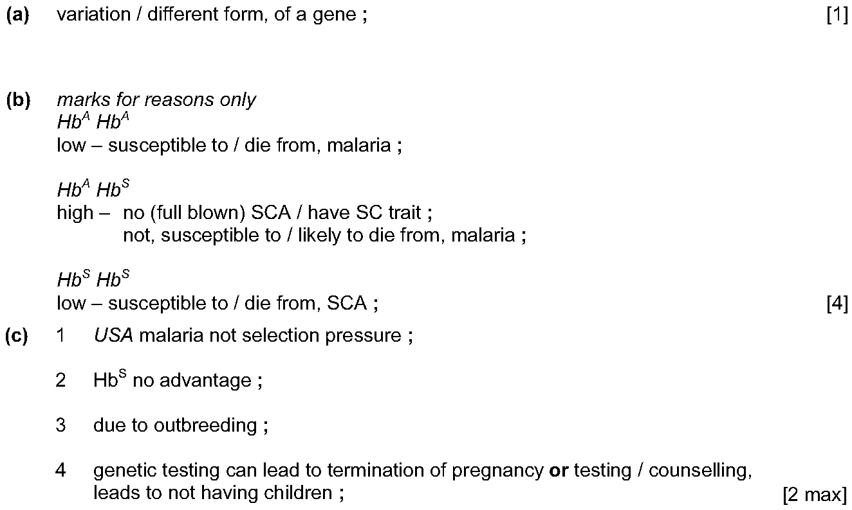Click the [2 max] mark indicator
Viewport: 852px width, 510px height.
[x=815, y=494]
